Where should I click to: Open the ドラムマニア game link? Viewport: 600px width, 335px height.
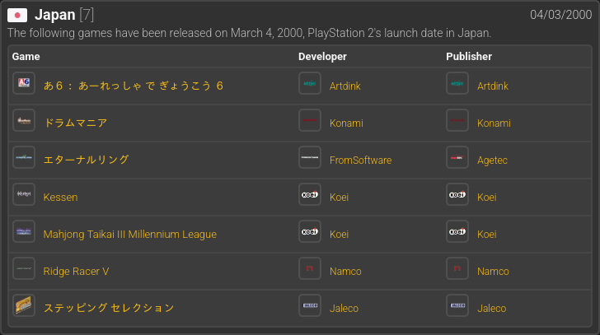75,123
